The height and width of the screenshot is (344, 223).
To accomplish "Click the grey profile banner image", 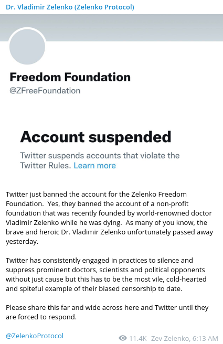I will (x=111, y=28).
